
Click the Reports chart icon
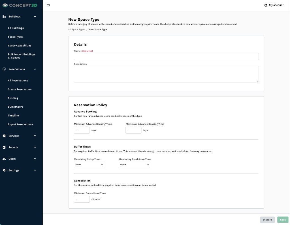(x=4, y=147)
